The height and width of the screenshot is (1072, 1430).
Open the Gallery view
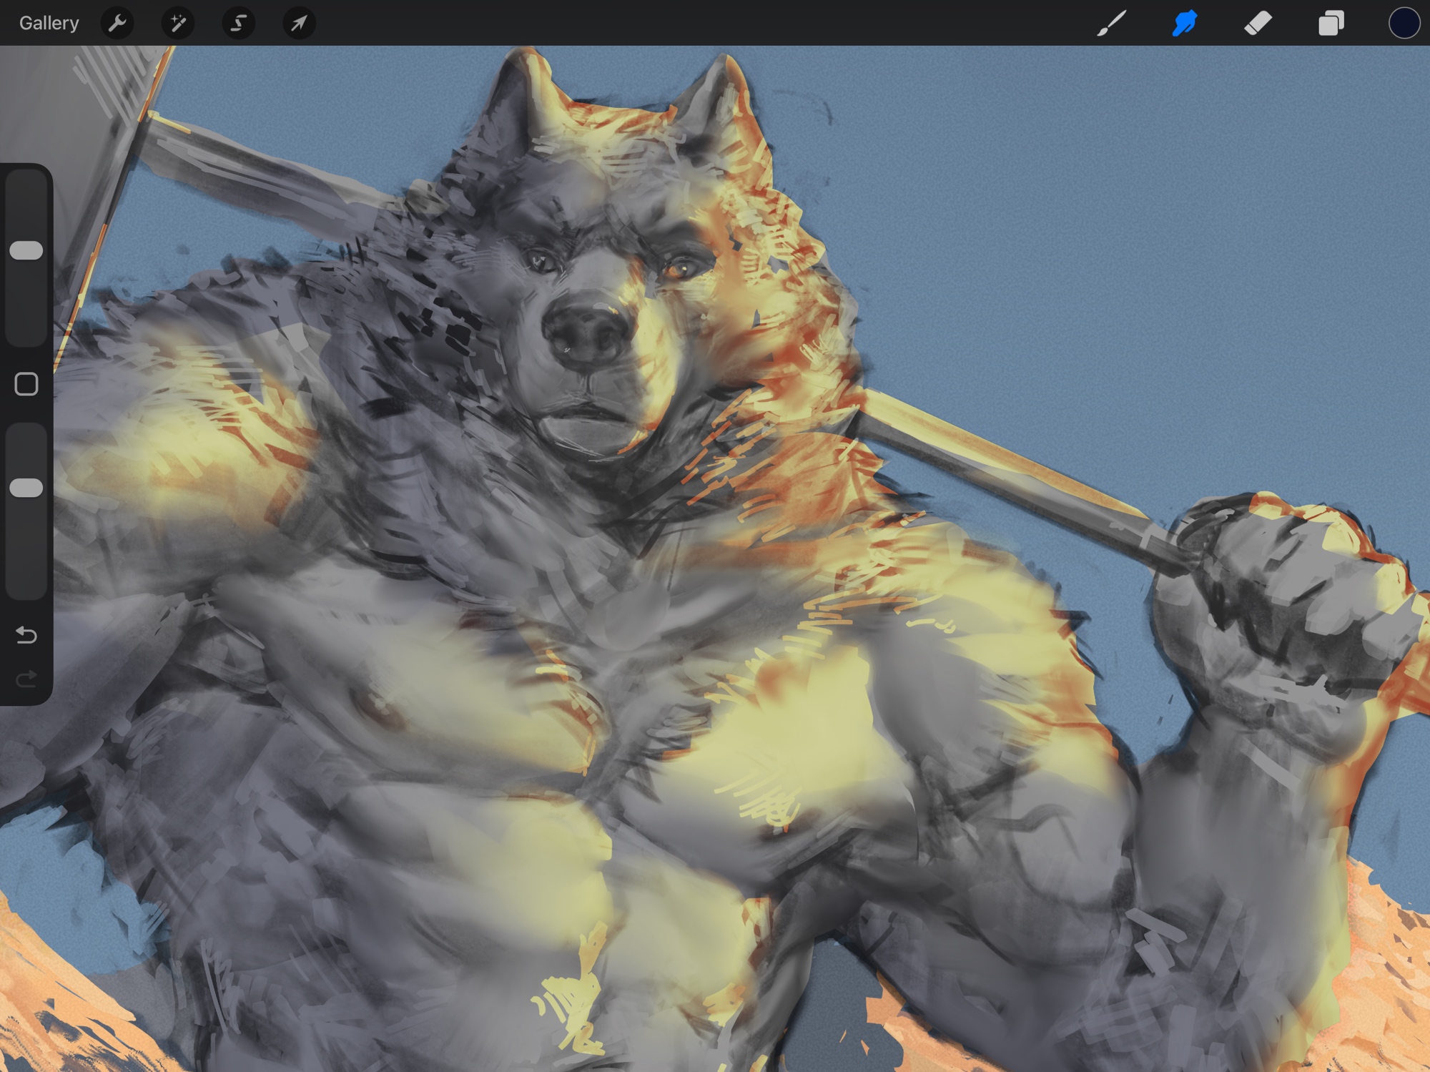(49, 23)
